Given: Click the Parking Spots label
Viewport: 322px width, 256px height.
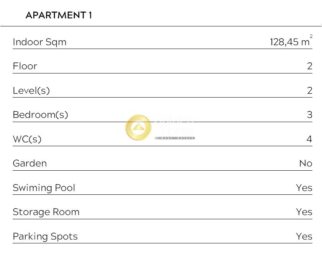Looking at the screenshot, I should (x=45, y=236).
